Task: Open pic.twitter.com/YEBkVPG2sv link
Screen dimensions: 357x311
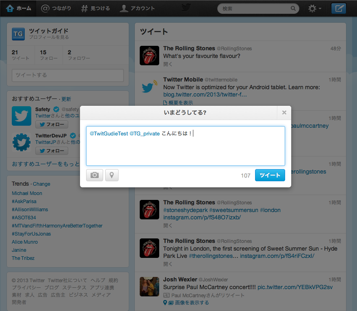Action: pyautogui.click(x=295, y=287)
